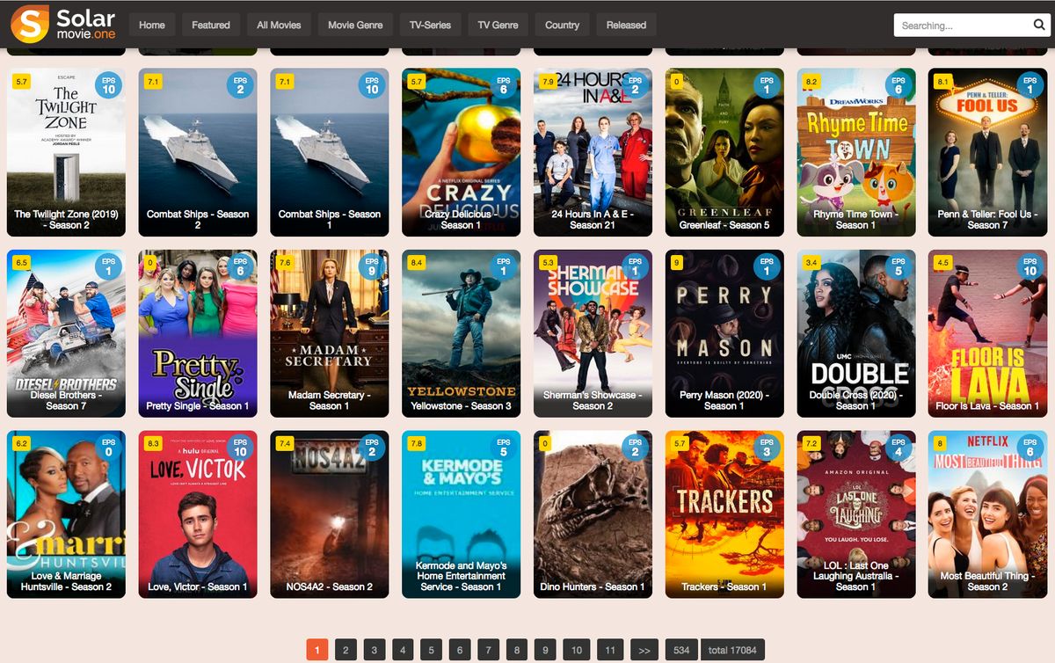Open Perry Mason (2020) - Season 1
This screenshot has height=663, width=1055.
(x=724, y=334)
